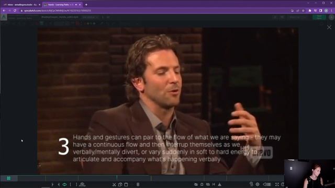Click the green button in the app header
The width and height of the screenshot is (335, 188).
pyautogui.click(x=319, y=17)
